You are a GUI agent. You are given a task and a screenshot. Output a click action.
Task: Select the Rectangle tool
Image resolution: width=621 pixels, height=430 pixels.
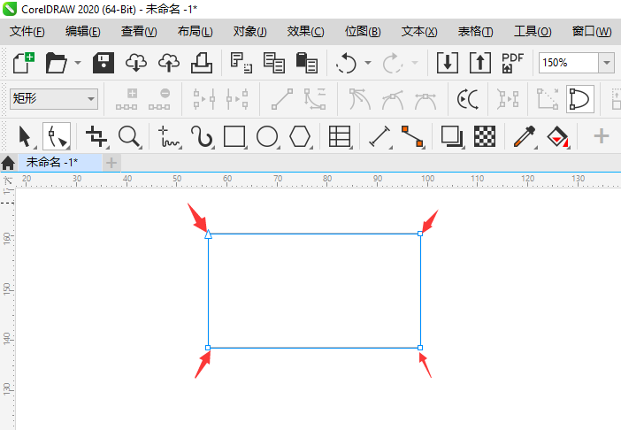click(x=234, y=136)
